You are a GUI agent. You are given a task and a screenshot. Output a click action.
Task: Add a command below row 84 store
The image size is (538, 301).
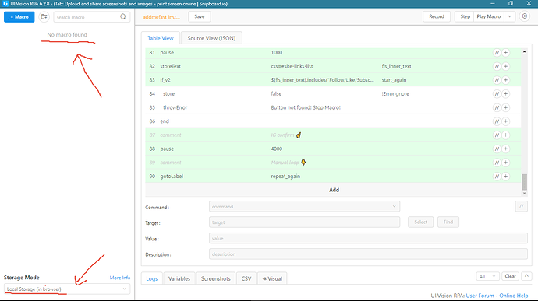pos(506,94)
